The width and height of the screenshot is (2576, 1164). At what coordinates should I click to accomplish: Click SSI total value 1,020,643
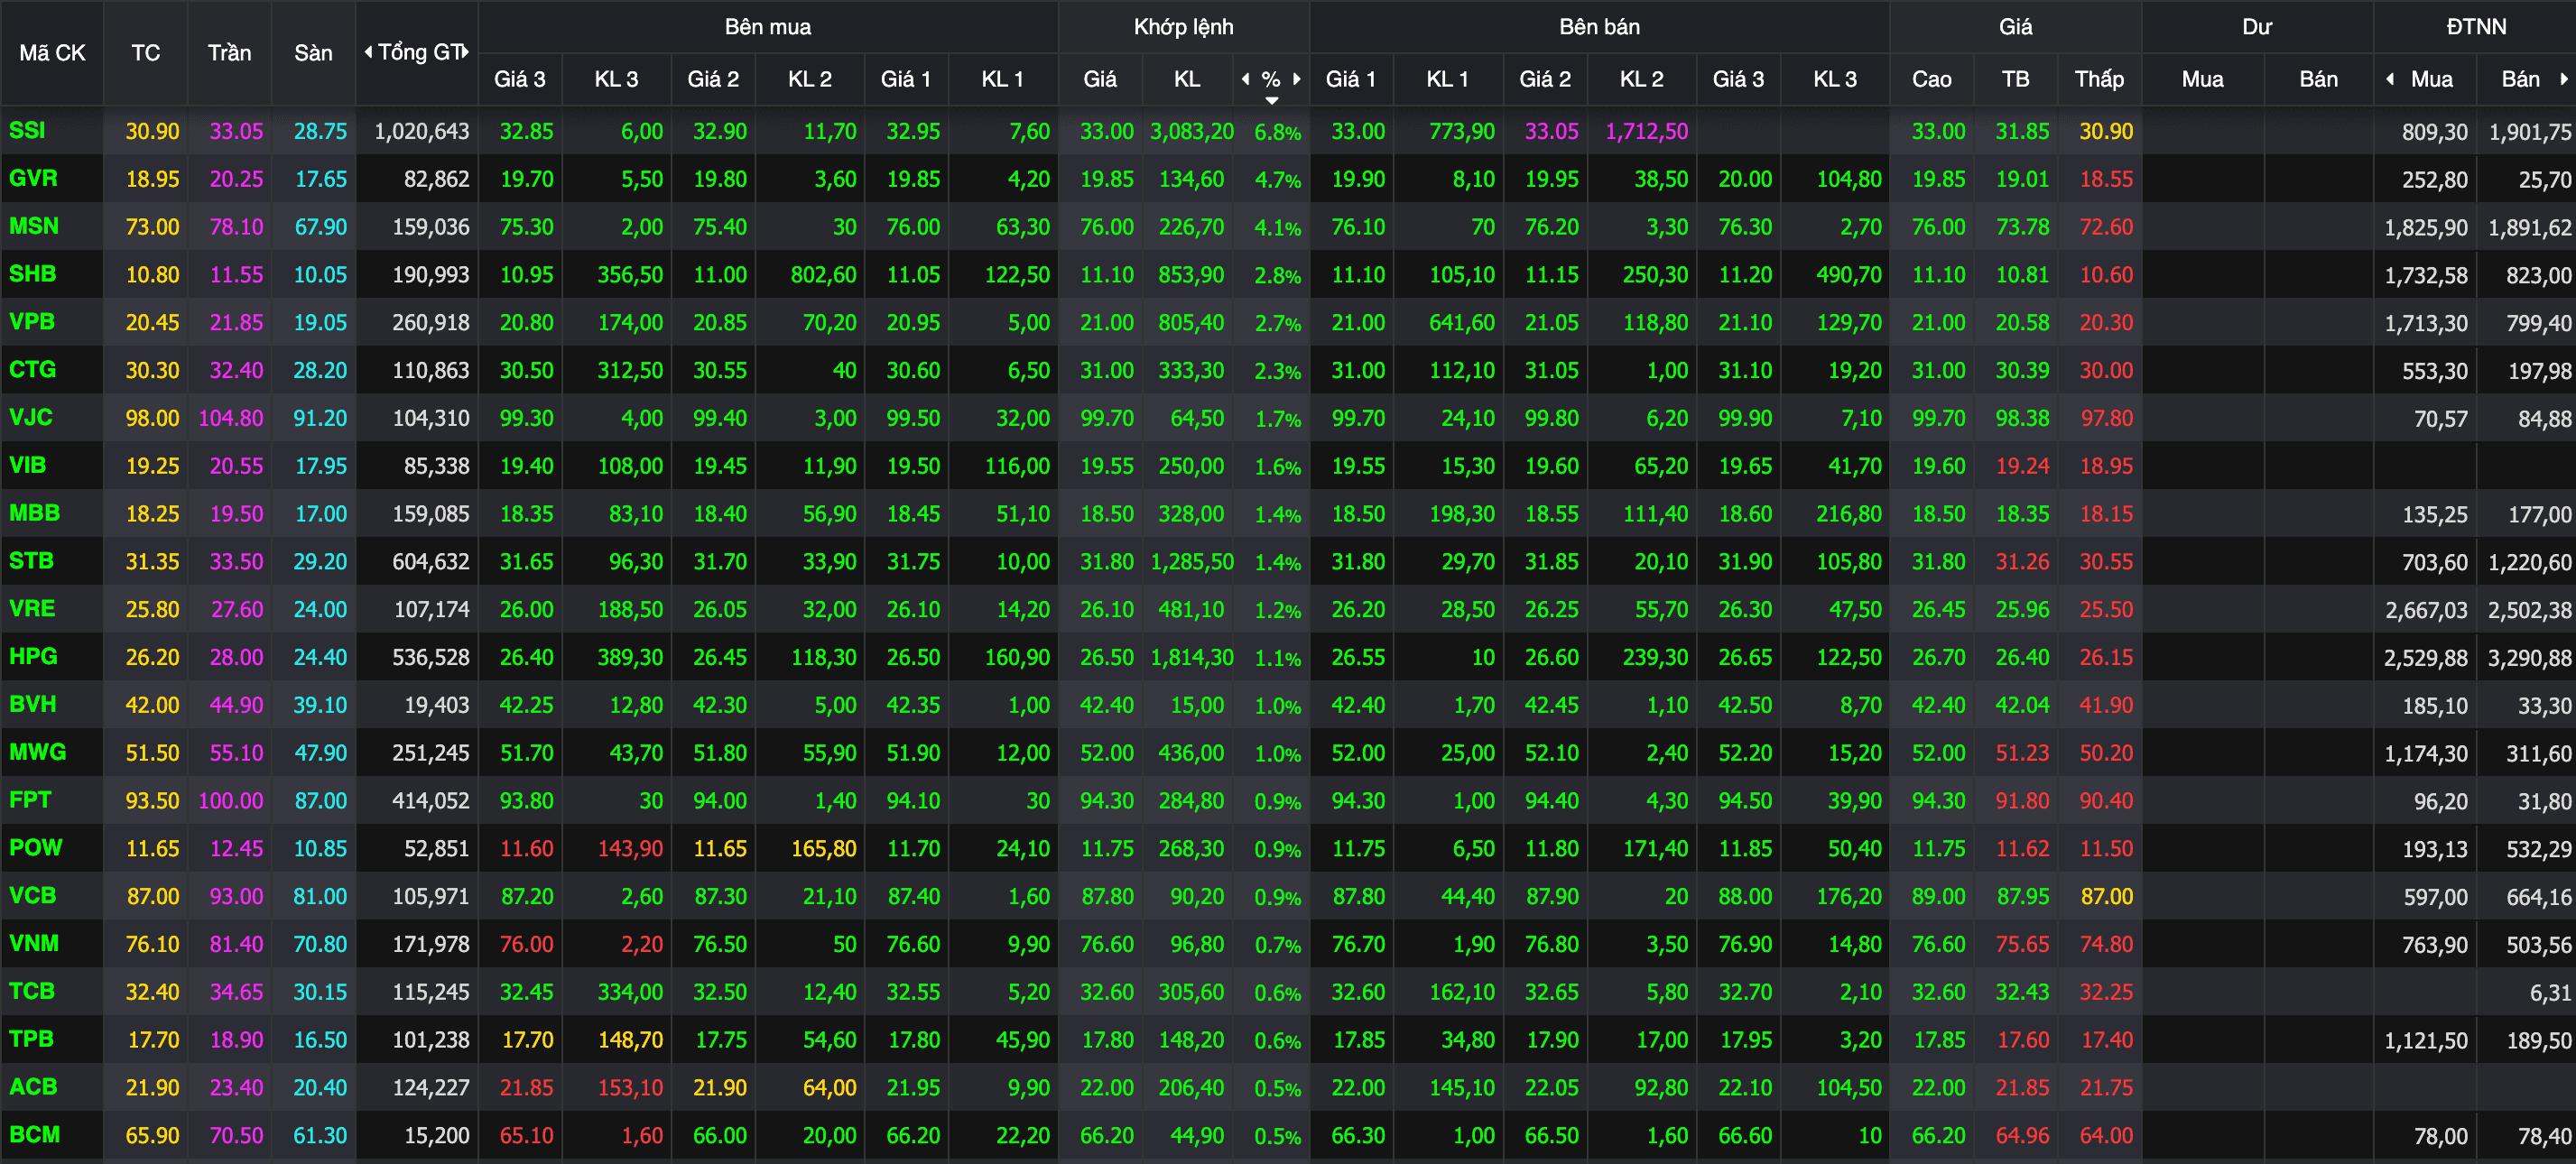click(421, 131)
